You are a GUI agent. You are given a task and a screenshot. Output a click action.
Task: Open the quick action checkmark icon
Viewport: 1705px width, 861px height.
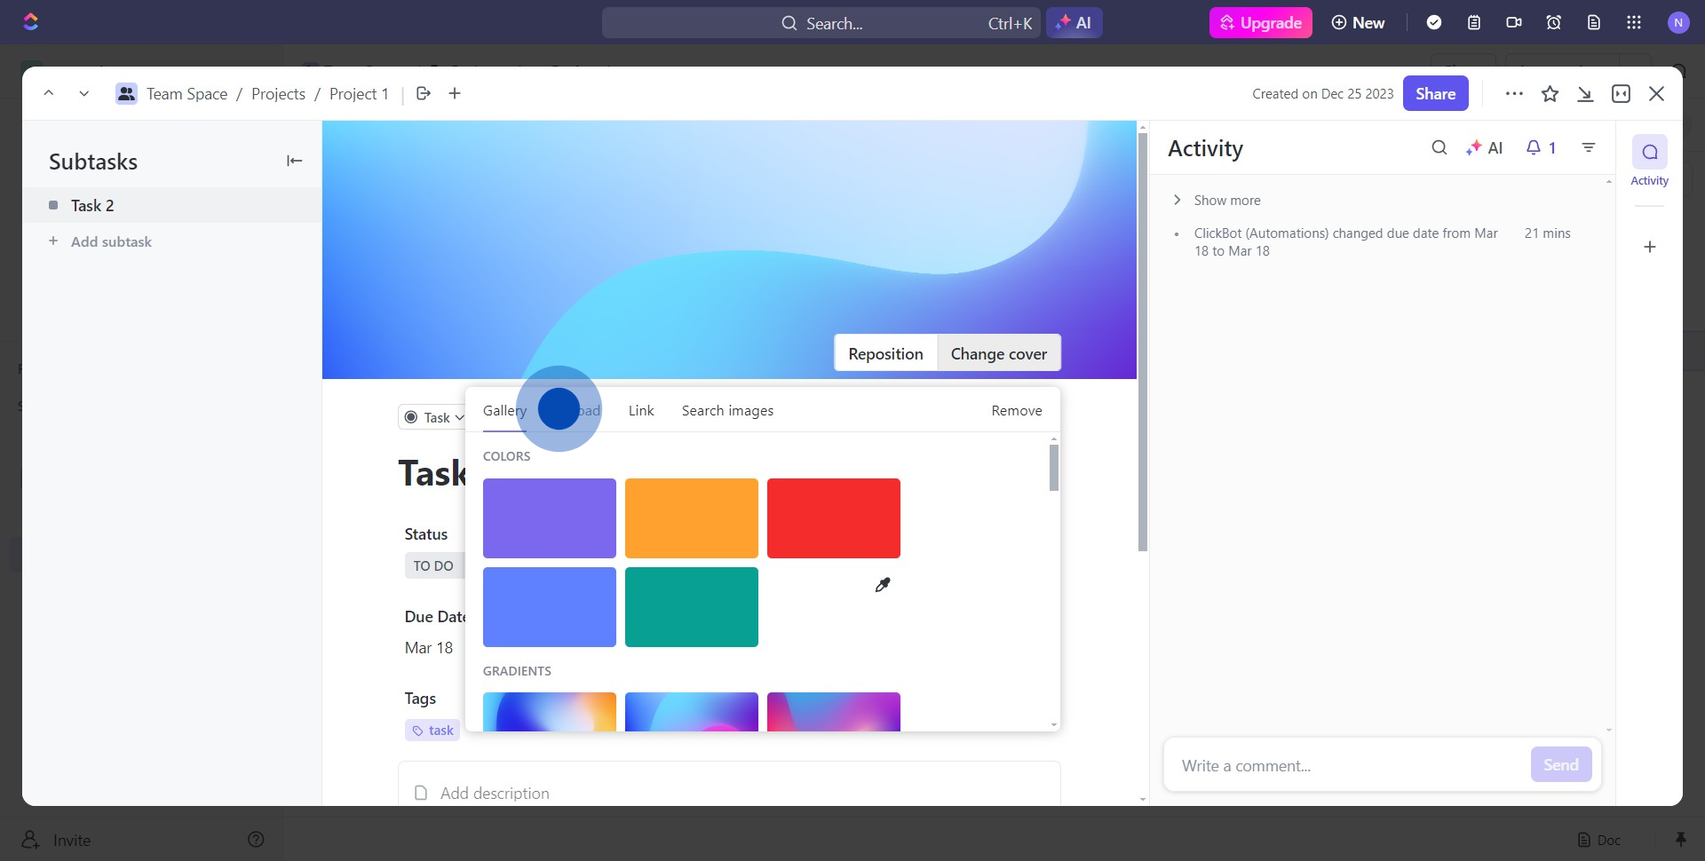[x=1434, y=23]
